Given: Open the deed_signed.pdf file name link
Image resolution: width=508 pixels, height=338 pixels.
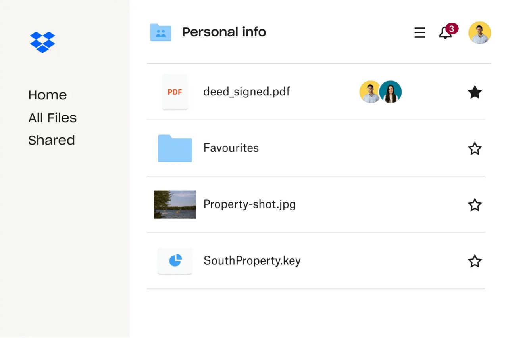Looking at the screenshot, I should (x=246, y=92).
